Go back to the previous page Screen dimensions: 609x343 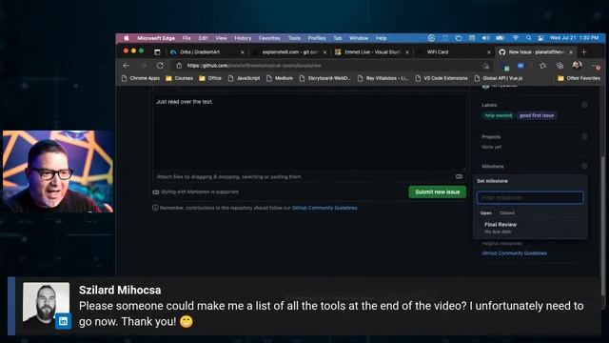pyautogui.click(x=127, y=66)
